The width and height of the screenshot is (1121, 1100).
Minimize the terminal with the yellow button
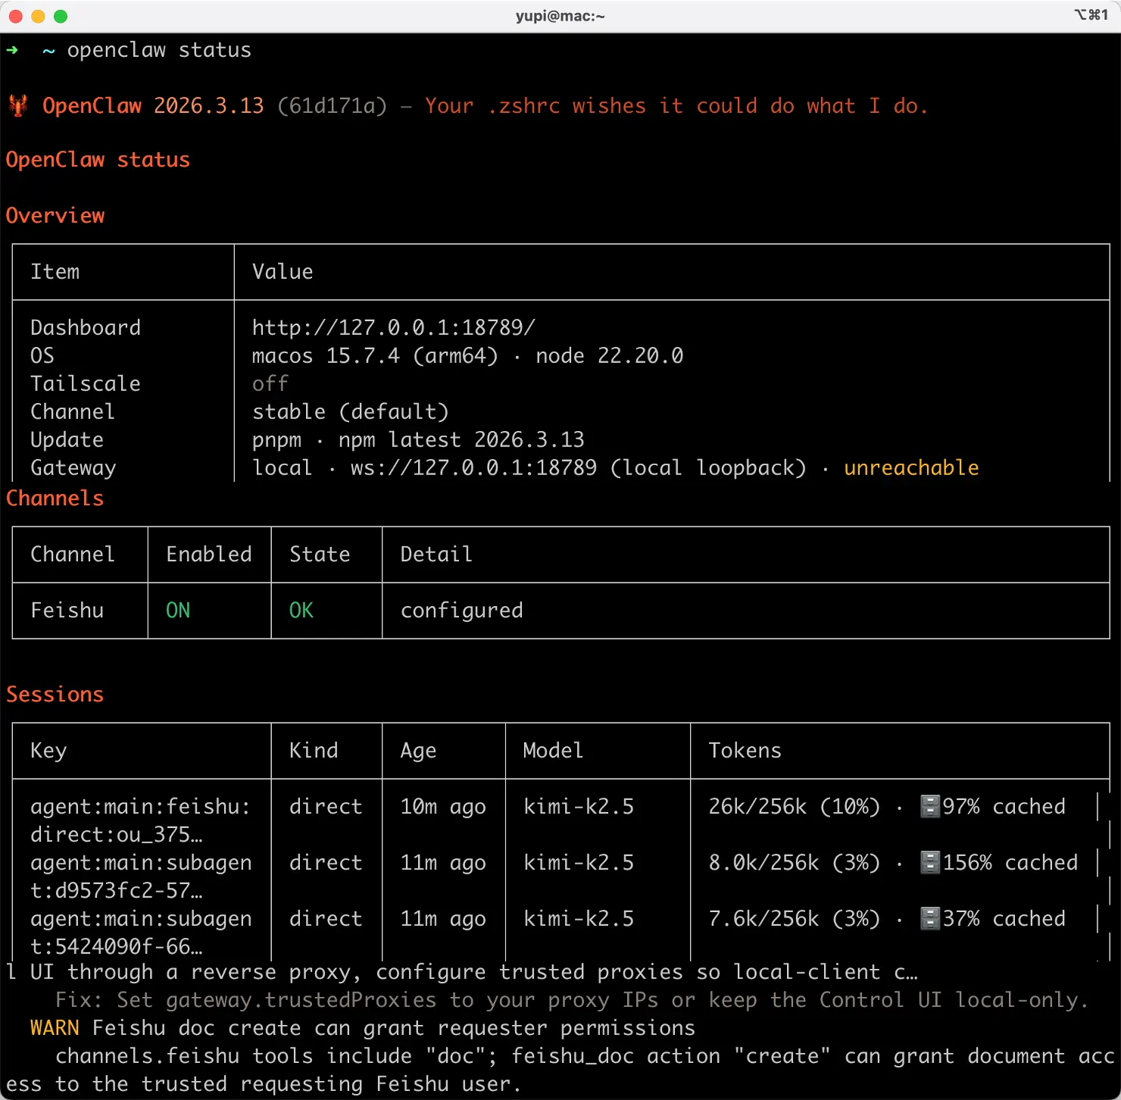[x=39, y=16]
